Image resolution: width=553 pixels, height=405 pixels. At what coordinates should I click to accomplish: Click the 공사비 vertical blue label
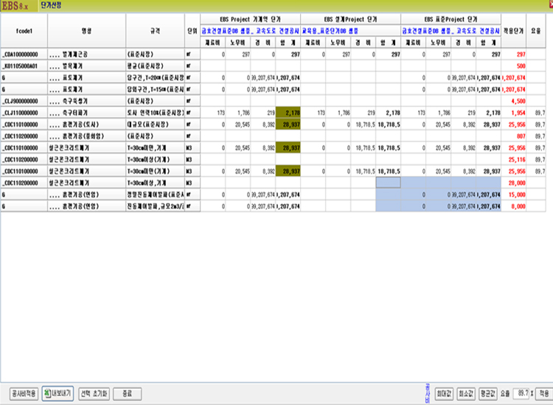coord(427,390)
